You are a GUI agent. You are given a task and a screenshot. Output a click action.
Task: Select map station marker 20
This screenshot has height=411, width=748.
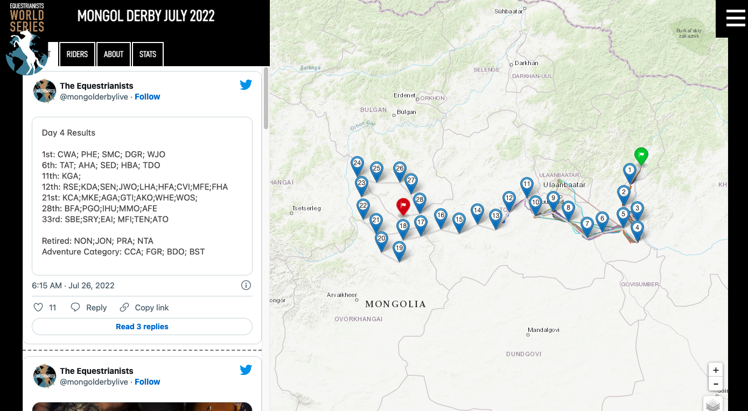coord(381,242)
